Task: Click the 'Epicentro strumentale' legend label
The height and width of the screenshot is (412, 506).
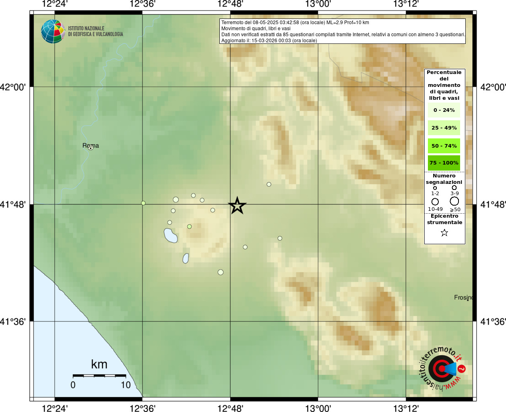Action: point(444,219)
